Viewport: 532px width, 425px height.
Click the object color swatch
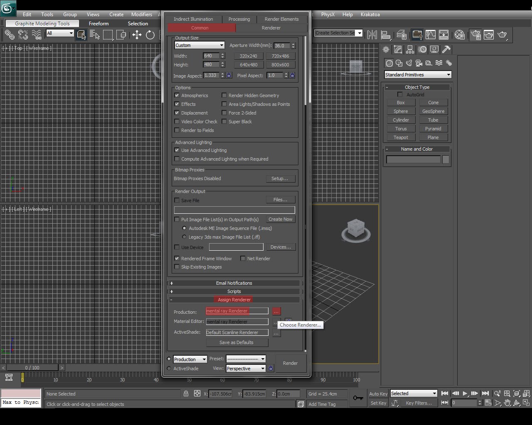[x=446, y=160]
